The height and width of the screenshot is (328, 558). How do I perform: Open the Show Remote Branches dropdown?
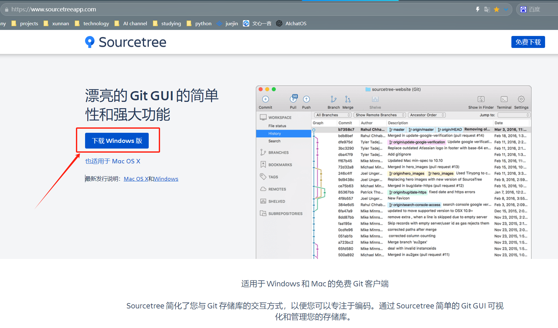pyautogui.click(x=380, y=115)
